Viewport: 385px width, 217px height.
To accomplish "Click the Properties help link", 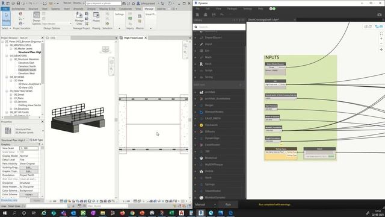I will [x=9, y=200].
